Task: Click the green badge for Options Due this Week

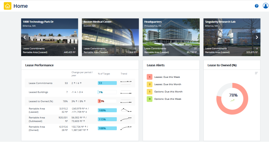Action: (x=149, y=99)
